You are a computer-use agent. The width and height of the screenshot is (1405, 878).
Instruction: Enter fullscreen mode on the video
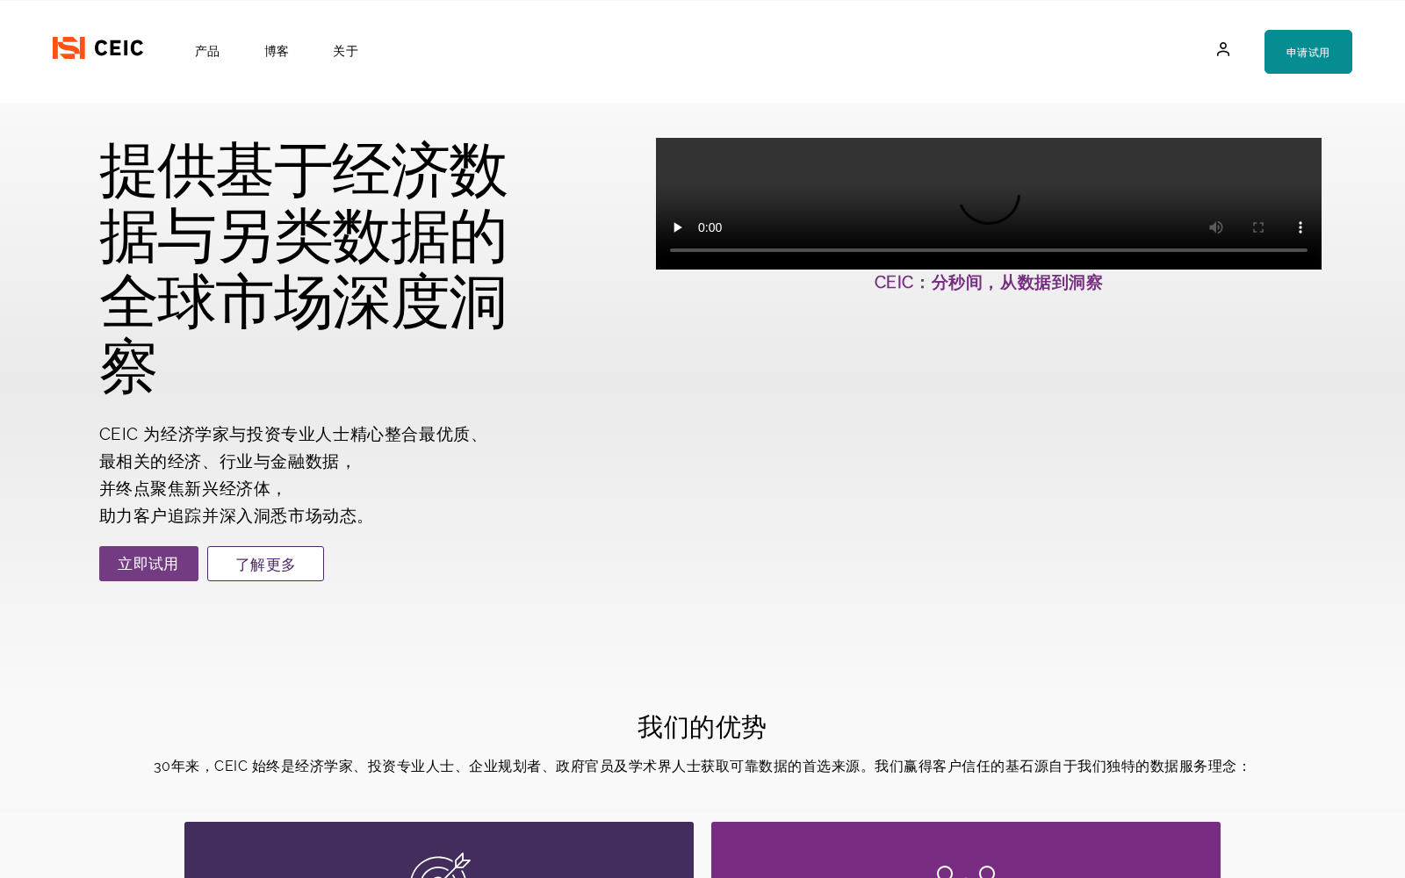click(x=1258, y=227)
